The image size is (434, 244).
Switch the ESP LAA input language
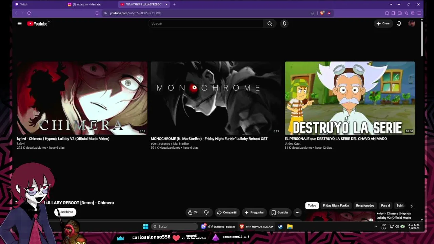click(x=384, y=226)
